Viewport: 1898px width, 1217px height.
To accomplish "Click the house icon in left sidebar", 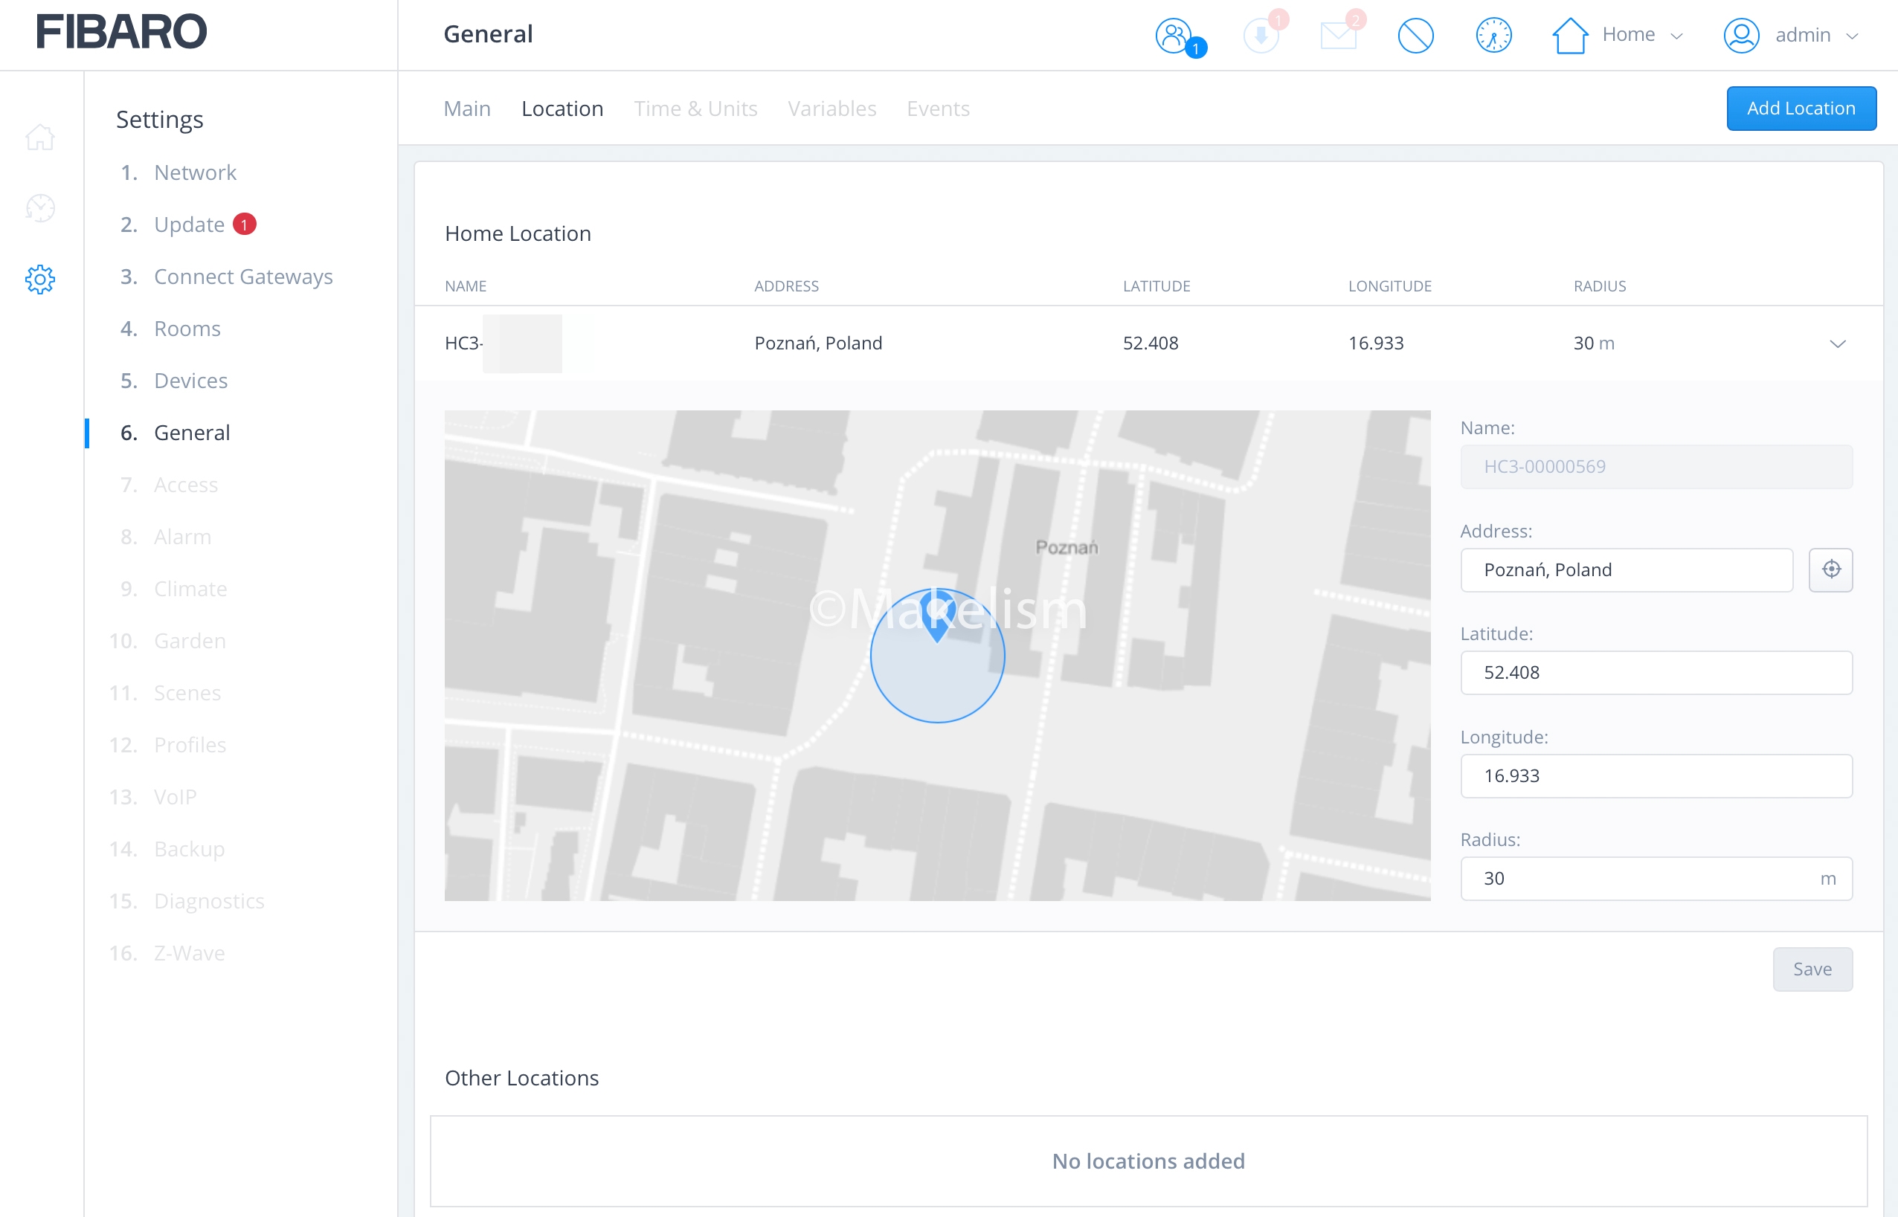I will click(x=40, y=138).
